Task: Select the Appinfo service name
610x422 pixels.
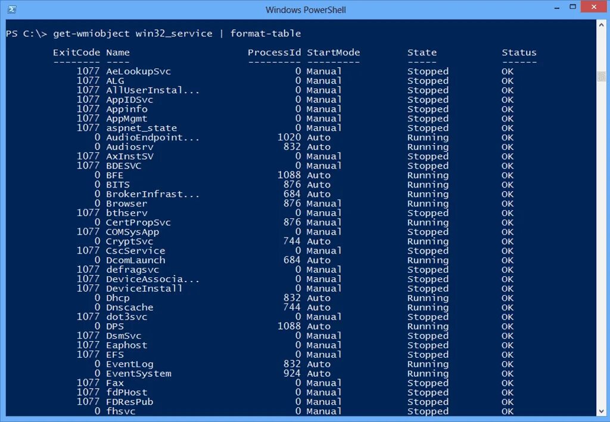Action: 127,109
